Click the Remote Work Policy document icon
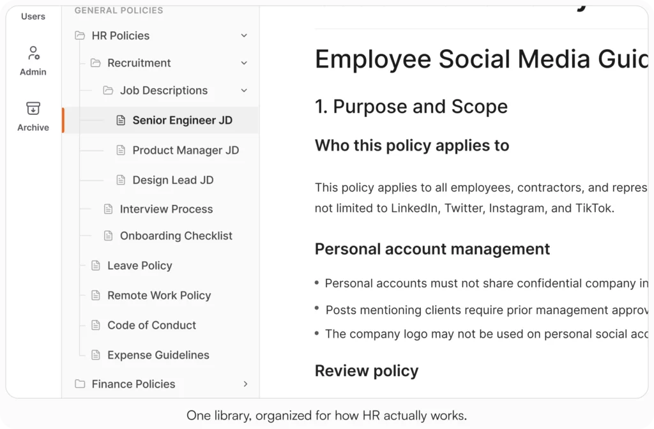This screenshot has height=429, width=654. point(96,296)
